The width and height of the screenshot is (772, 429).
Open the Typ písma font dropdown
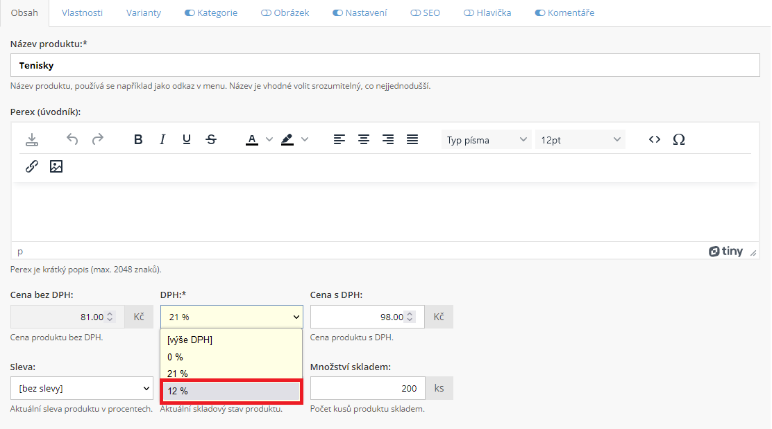[487, 140]
